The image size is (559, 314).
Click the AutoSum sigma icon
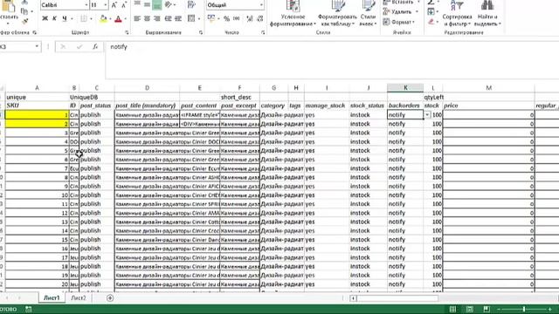431,3
